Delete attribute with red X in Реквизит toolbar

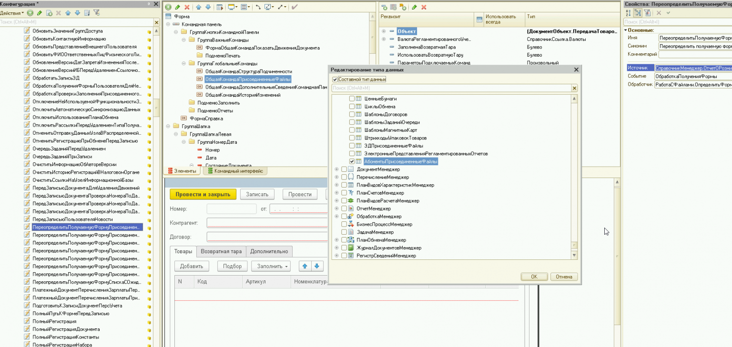(x=424, y=7)
